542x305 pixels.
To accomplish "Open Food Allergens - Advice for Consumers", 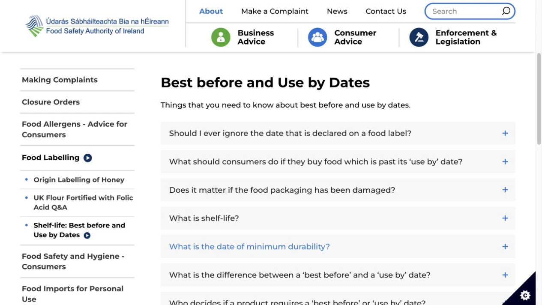I will (75, 129).
